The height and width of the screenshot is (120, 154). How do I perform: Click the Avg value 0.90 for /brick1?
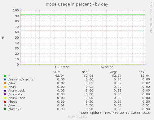click(x=117, y=109)
